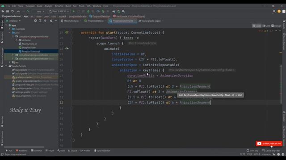
Task: Select ProgressStateImpl in project tree
Action: click(31, 52)
